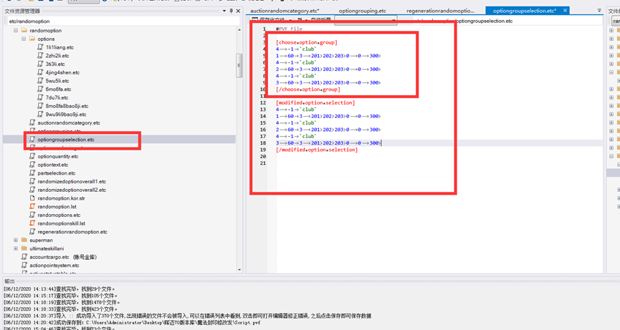Select optionquantity.etc in the file tree

[58, 156]
